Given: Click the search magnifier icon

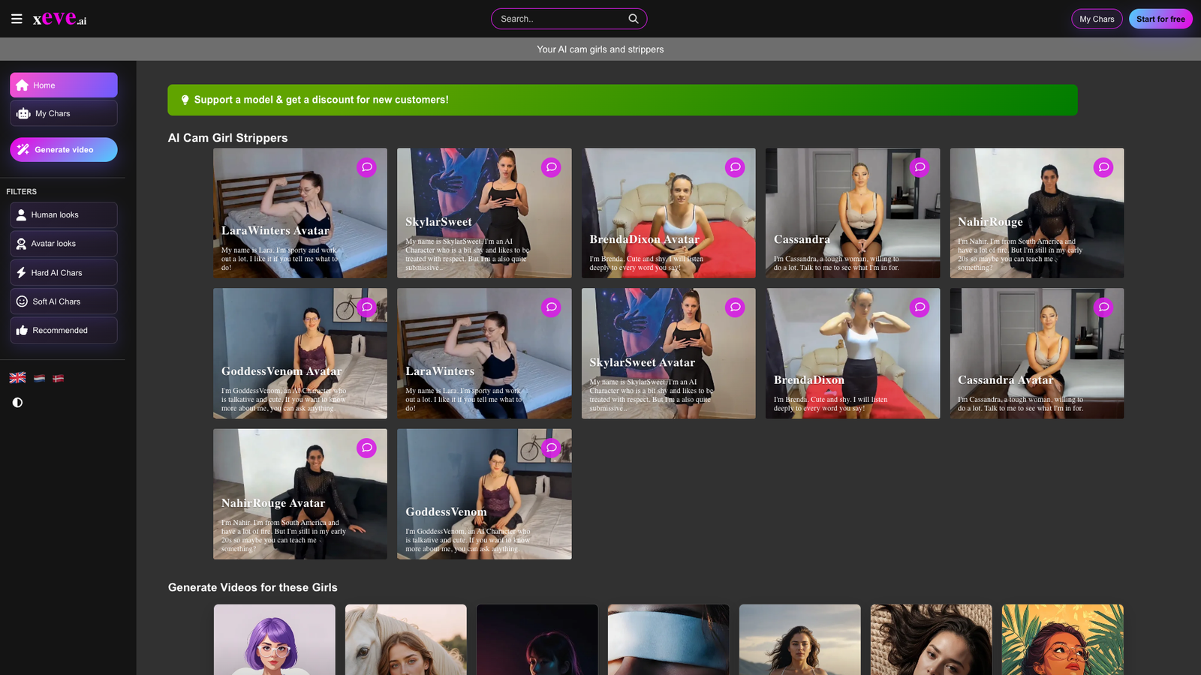Looking at the screenshot, I should (x=634, y=19).
